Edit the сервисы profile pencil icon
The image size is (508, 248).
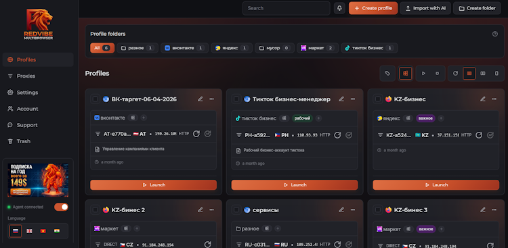pyautogui.click(x=341, y=210)
